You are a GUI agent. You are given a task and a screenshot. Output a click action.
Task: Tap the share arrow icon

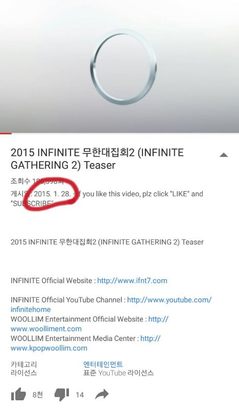click(102, 394)
